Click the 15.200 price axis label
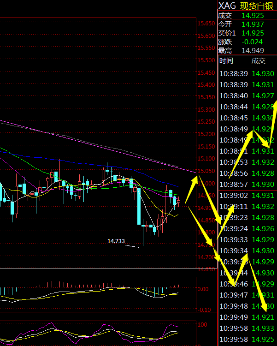This screenshot has width=277, height=346. [206, 134]
